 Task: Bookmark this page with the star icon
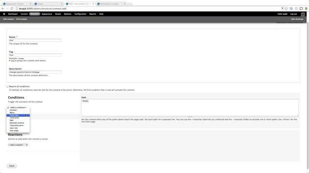286,9
